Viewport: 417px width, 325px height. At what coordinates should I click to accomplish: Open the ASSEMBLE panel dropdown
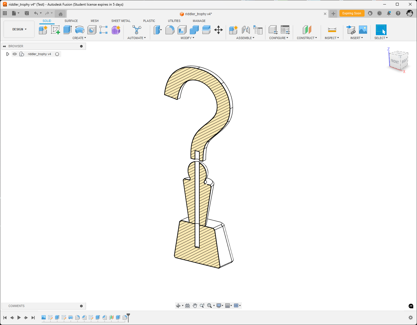[245, 38]
